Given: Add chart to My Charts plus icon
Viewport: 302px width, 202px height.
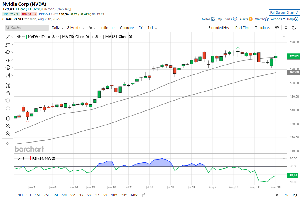Looking at the screenshot, I should 235,19.
